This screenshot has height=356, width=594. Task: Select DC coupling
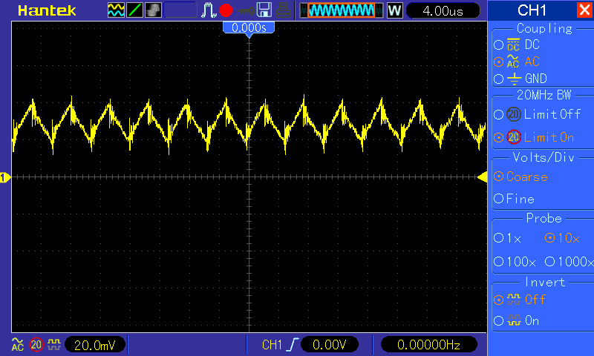[517, 44]
